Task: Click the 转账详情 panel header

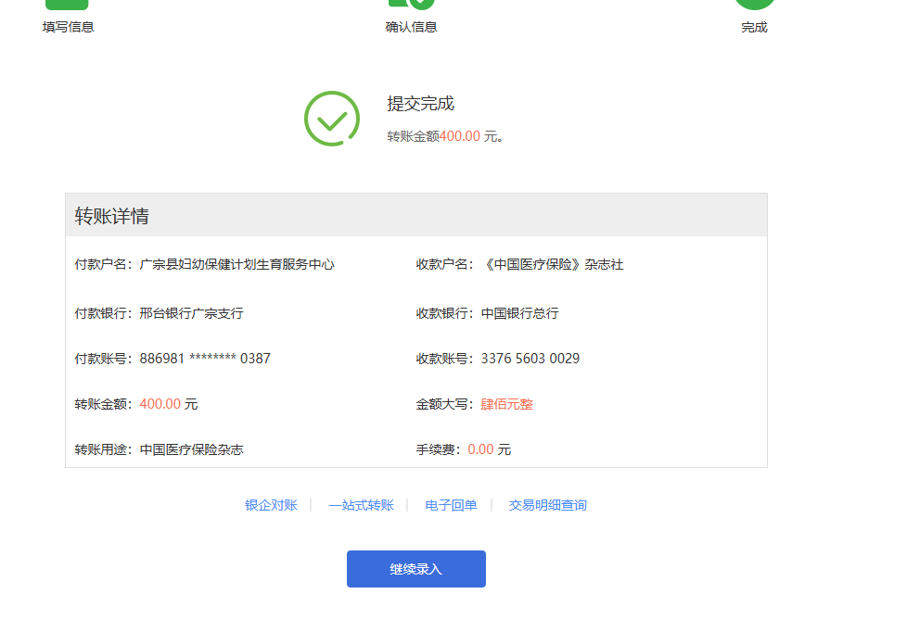Action: point(415,215)
